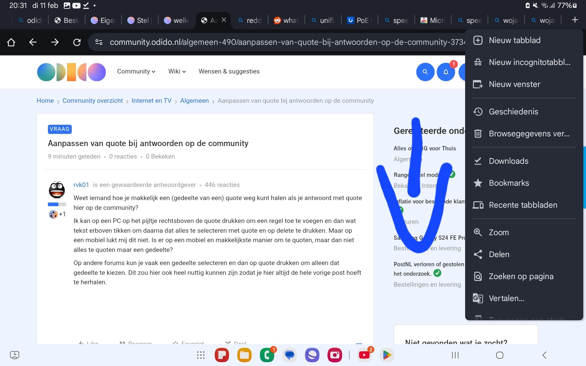Viewport: 586px width, 366px height.
Task: Open a new tab with plus icon
Action: click(x=575, y=20)
